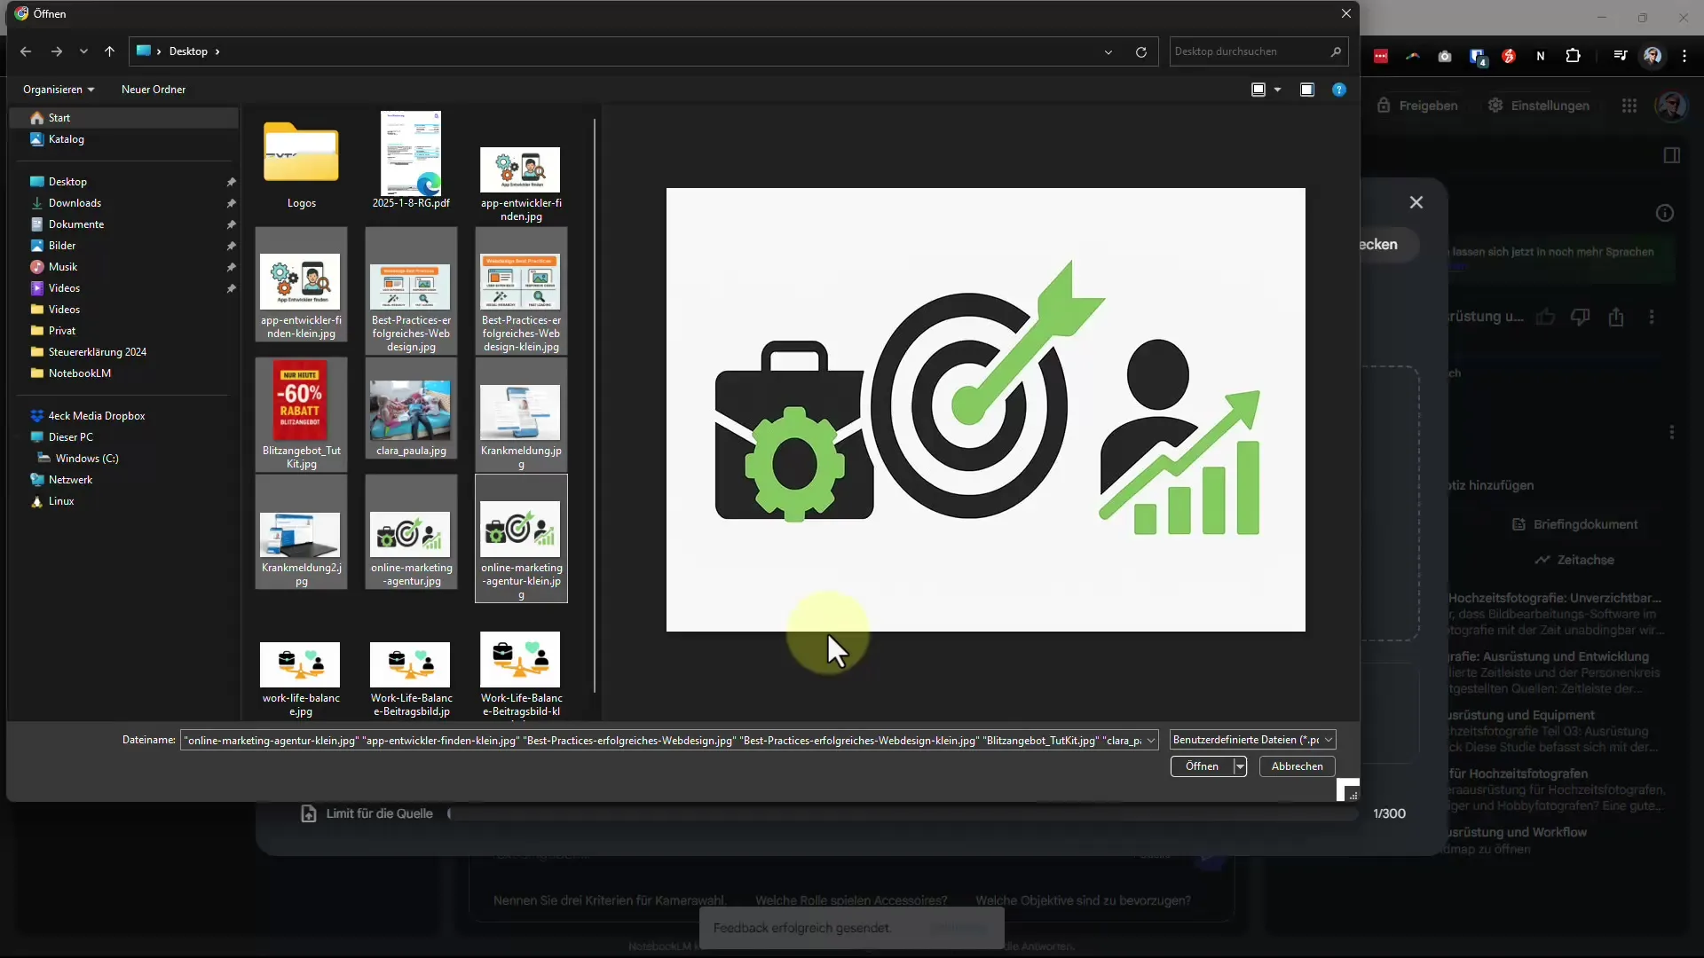Click Freigeben in the NotebookLM window
Viewport: 1704px width, 958px height.
pos(1417,106)
